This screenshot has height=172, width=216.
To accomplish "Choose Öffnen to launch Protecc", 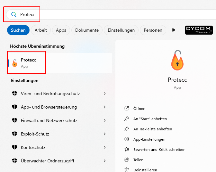I will pos(139,109).
